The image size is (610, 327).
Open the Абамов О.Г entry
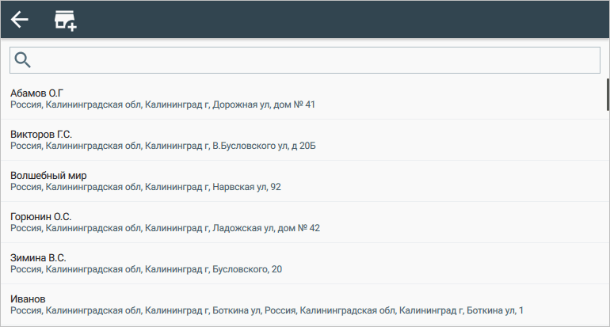point(36,93)
